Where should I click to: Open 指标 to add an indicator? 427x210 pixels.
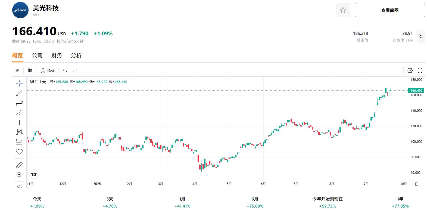click(x=48, y=70)
